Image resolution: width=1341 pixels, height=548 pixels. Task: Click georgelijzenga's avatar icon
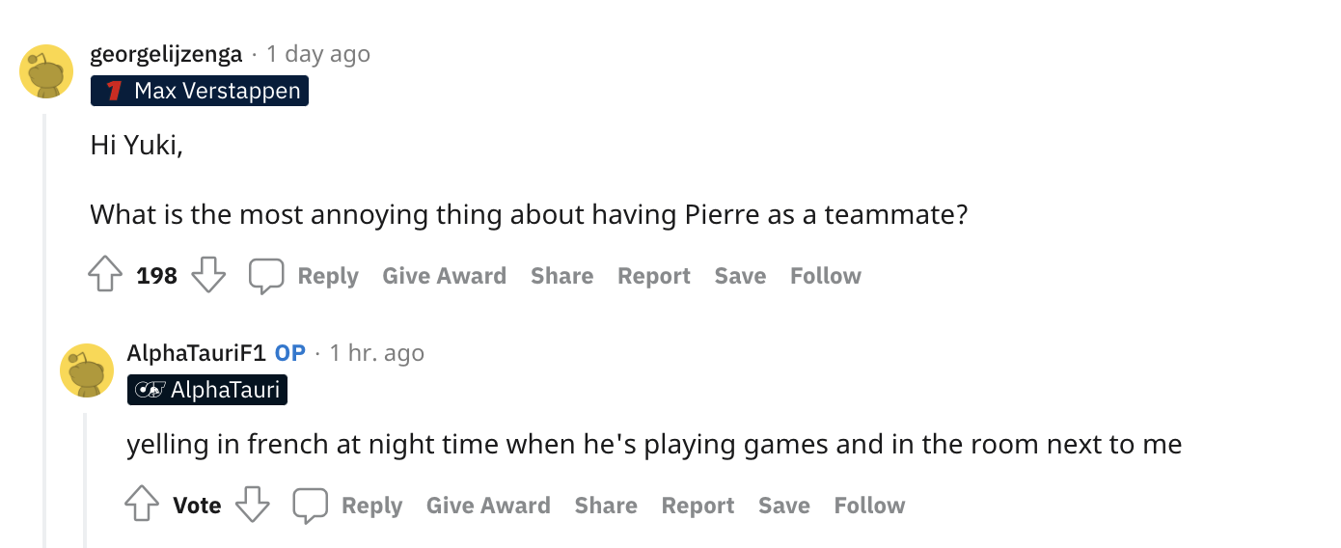click(46, 71)
